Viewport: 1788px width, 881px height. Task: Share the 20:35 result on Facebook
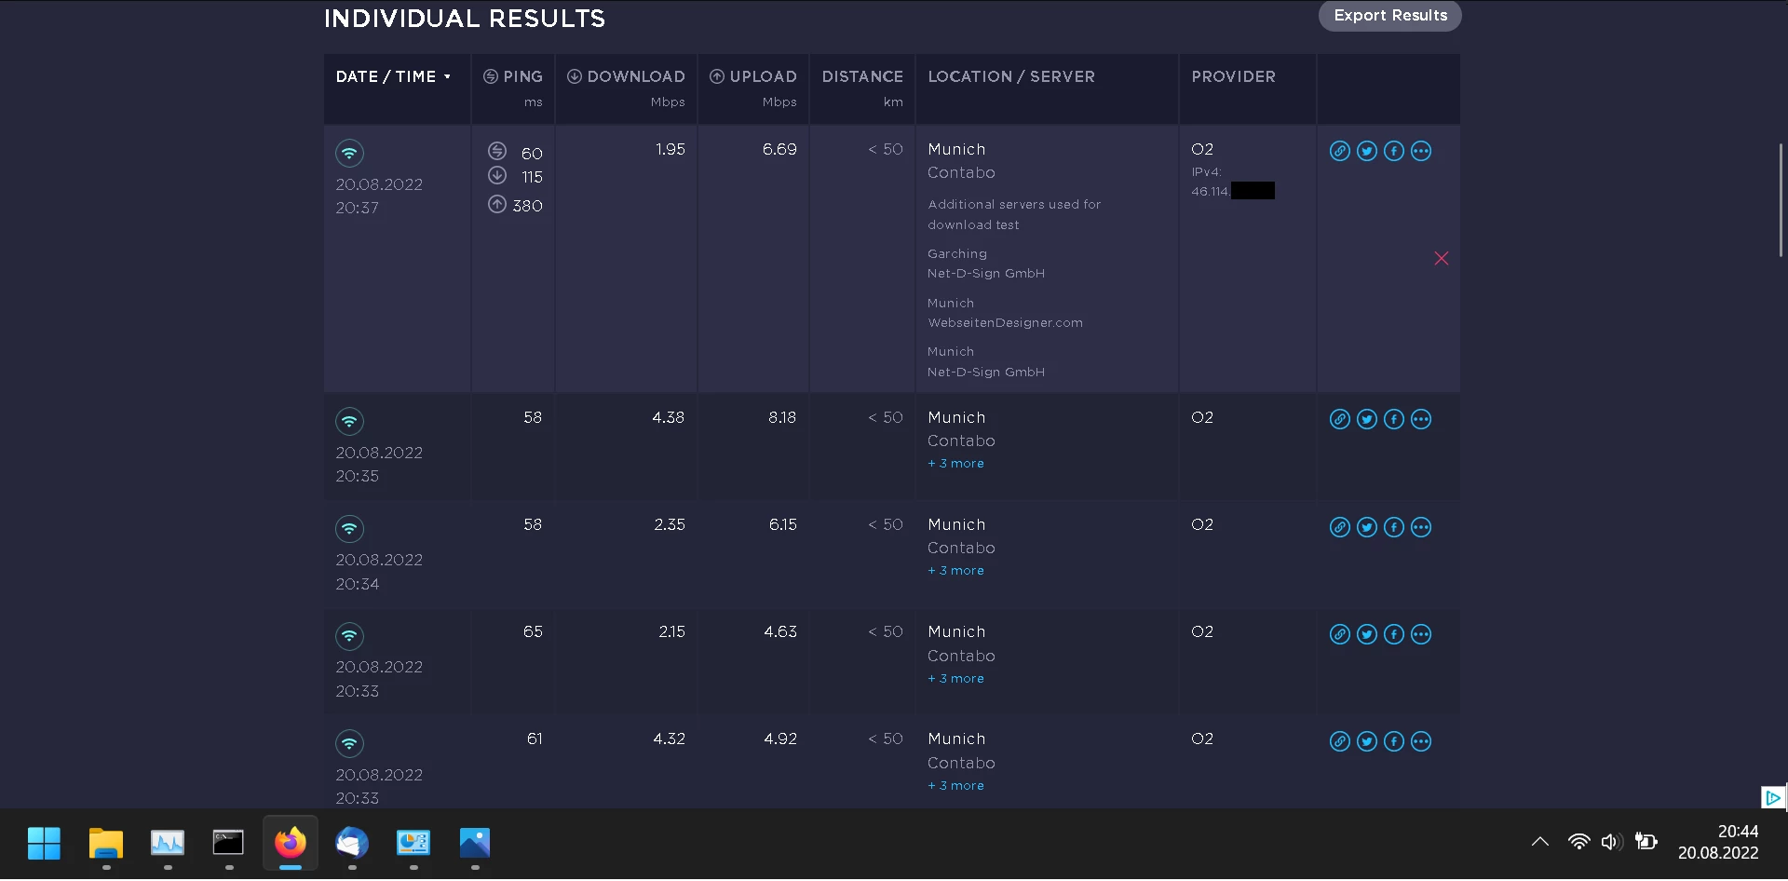(1393, 420)
